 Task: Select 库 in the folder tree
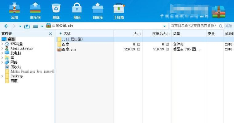[12, 58]
